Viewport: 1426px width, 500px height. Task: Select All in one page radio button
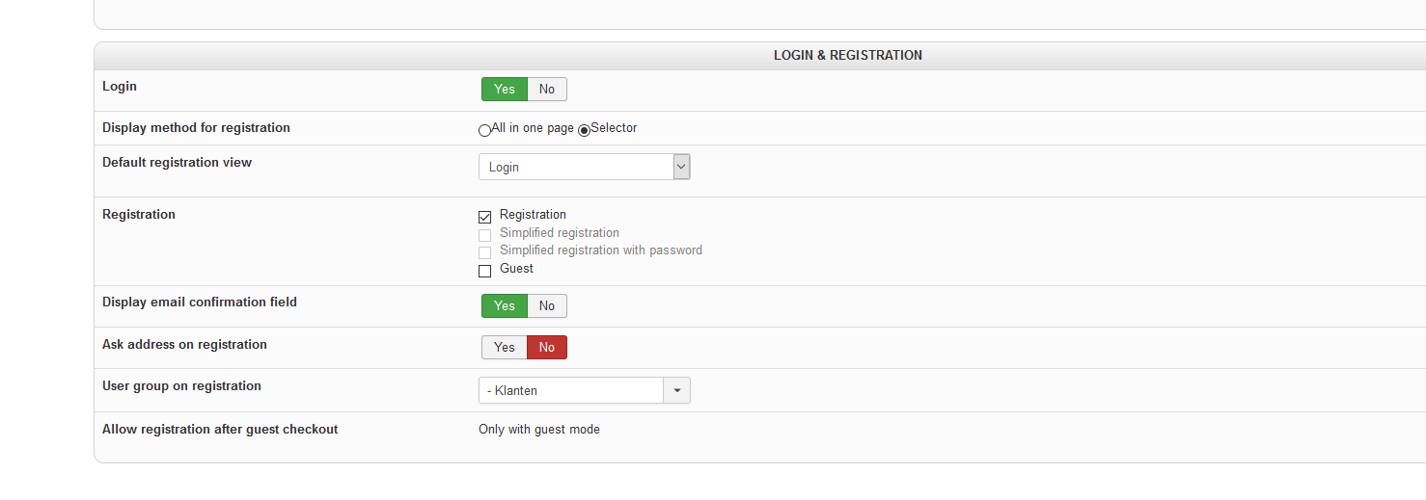click(x=484, y=131)
